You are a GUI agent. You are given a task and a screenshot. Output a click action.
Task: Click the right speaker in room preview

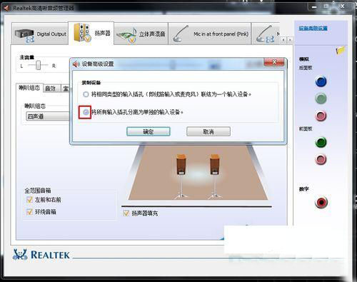[x=215, y=176]
